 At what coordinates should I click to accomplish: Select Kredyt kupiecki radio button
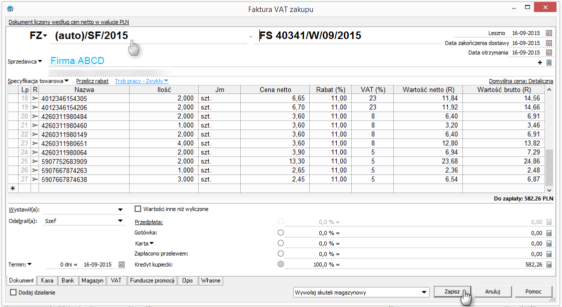coord(281,264)
